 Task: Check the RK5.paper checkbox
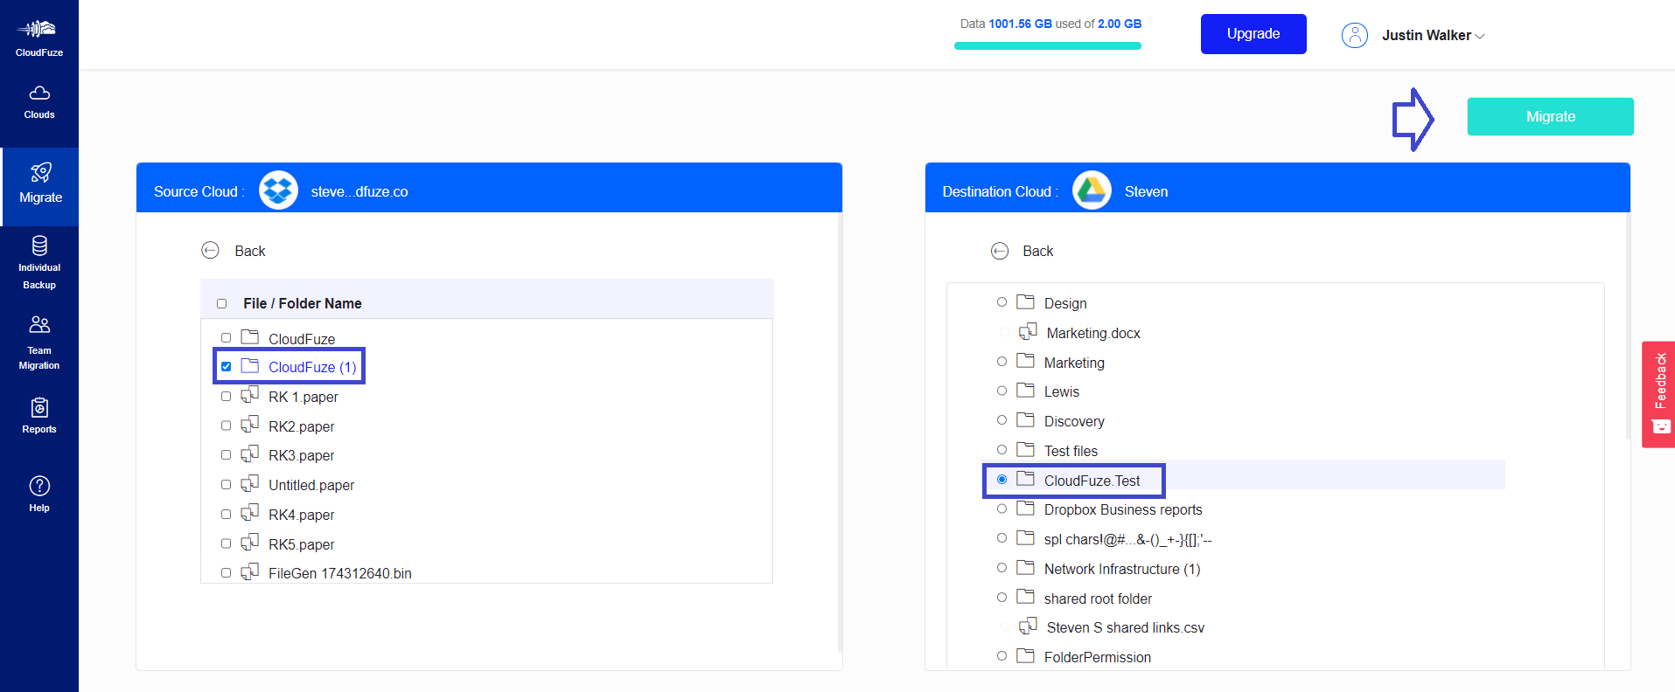click(x=226, y=543)
